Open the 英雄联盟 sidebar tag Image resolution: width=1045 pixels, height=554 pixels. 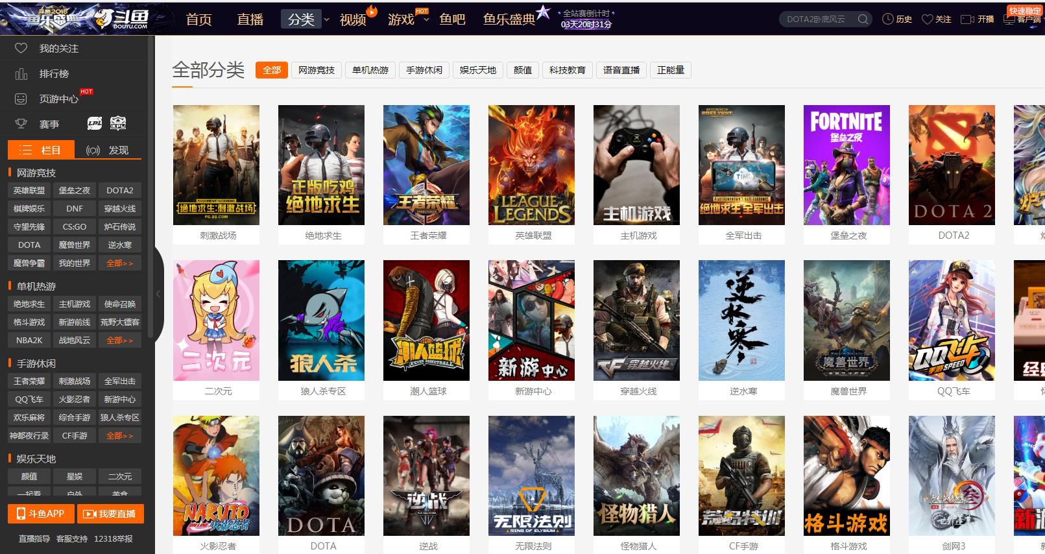29,190
